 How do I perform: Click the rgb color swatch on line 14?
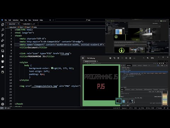click(52, 68)
